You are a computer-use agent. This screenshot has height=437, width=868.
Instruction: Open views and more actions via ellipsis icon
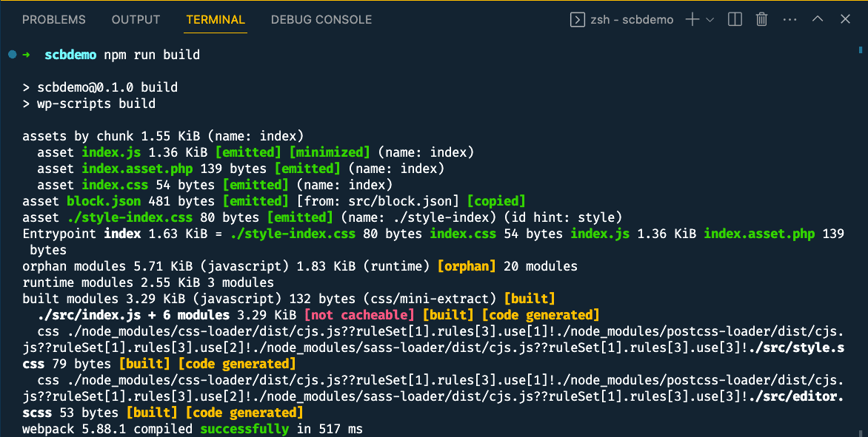[788, 19]
